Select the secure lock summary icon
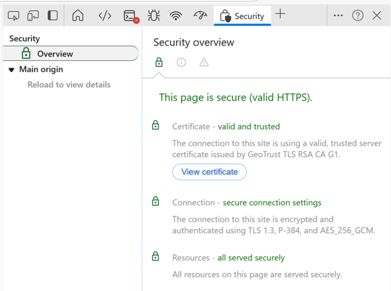This screenshot has height=291, width=391. tap(159, 62)
